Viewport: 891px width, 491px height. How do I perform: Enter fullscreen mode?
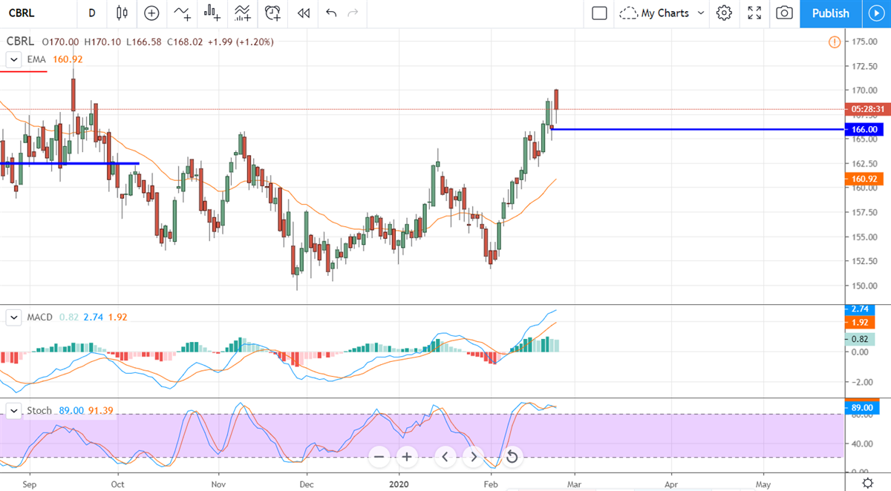coord(754,13)
